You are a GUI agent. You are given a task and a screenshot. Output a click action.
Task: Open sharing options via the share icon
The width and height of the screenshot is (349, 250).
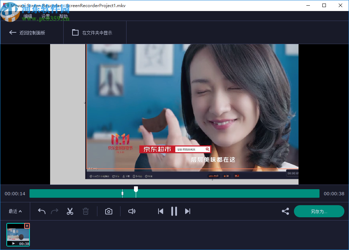point(285,211)
